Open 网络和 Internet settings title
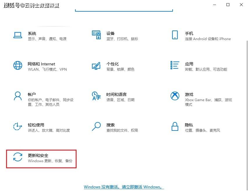The height and width of the screenshot is (195, 248). click(41, 64)
